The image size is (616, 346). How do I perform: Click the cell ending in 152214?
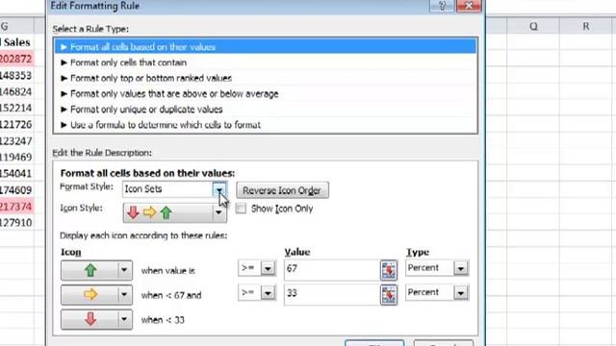(16, 108)
